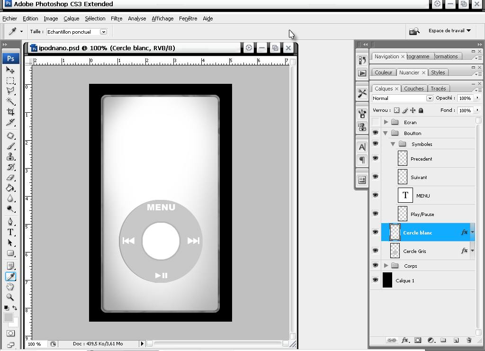Hide the Suivant layer

coord(375,177)
